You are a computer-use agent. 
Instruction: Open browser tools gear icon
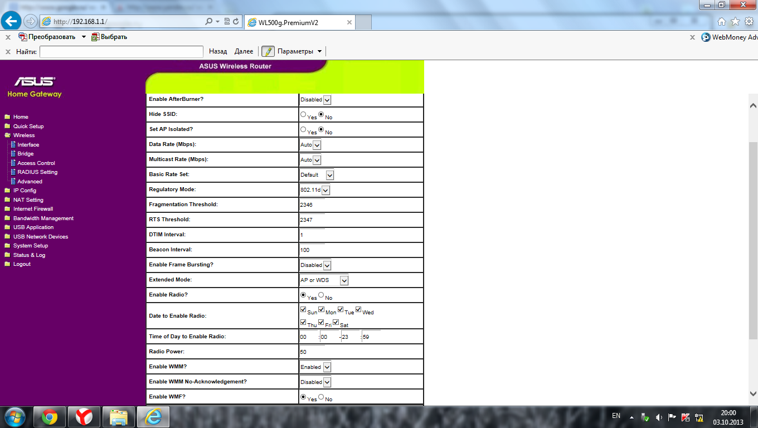749,22
